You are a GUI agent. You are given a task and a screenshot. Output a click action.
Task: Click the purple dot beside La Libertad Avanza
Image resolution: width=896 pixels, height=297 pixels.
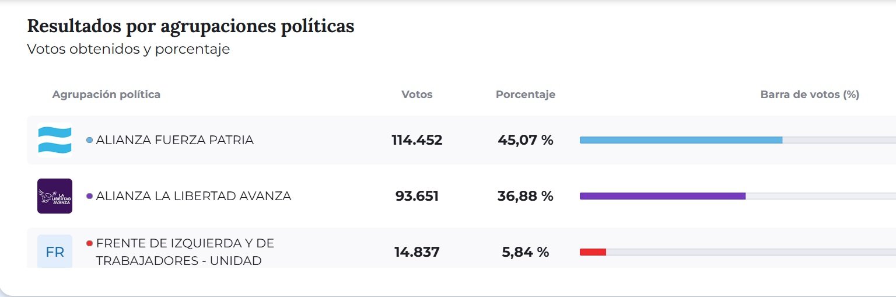(x=89, y=196)
